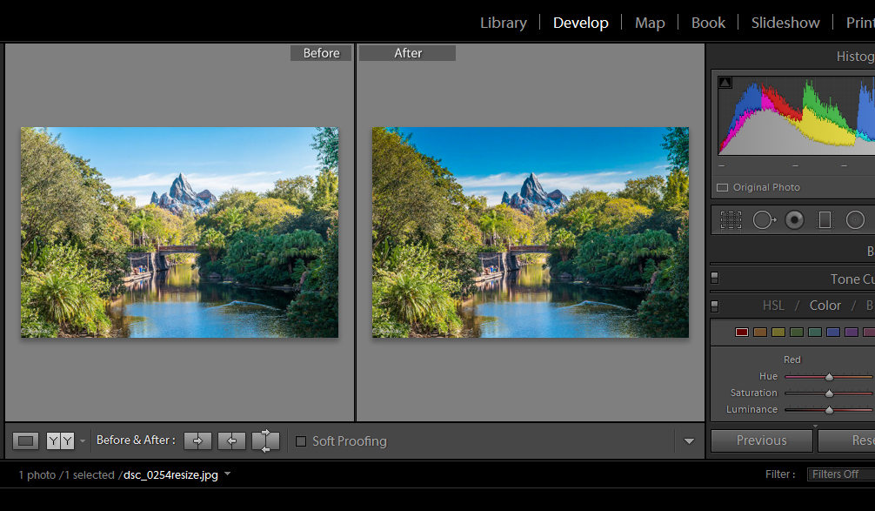
Task: Open the Before/After view options dropdown
Action: 83,441
